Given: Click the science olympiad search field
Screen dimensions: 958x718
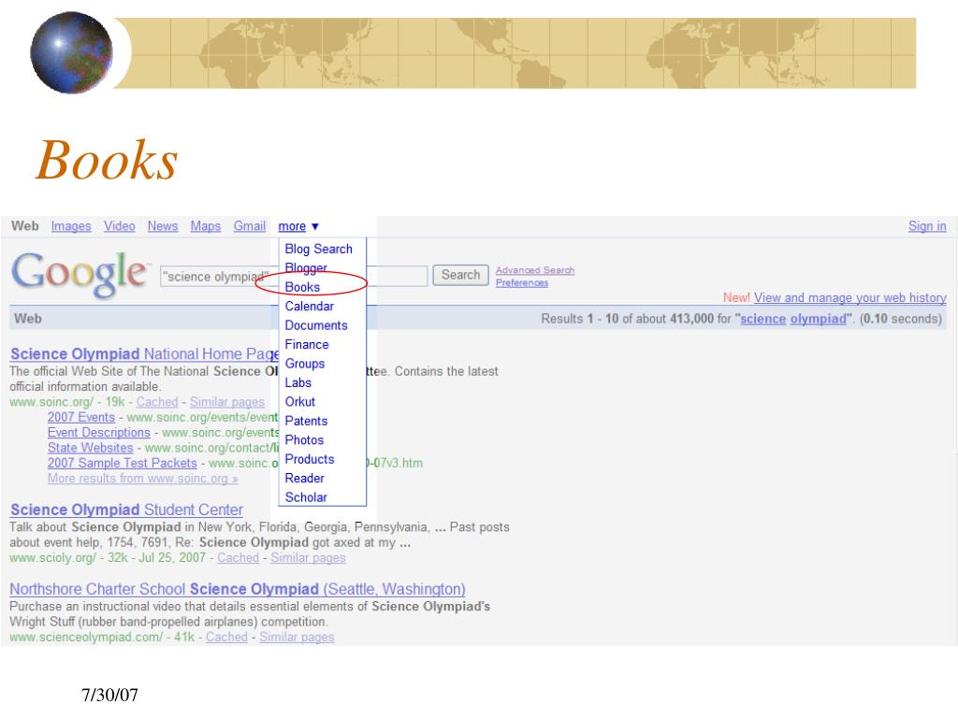Looking at the screenshot, I should click(x=294, y=277).
